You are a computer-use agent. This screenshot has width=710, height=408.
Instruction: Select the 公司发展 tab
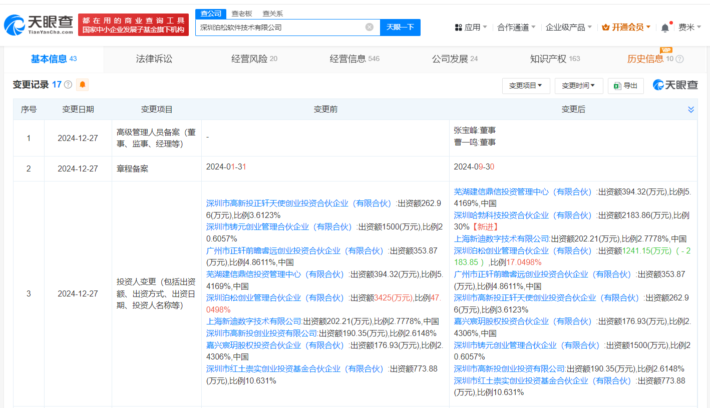455,59
